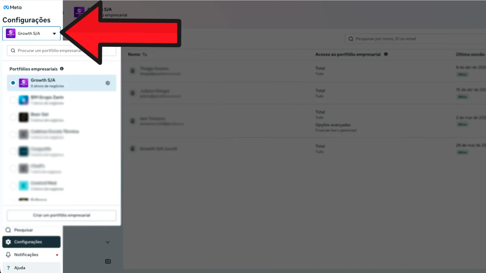Click Growth S/A logo in page header

point(79,12)
